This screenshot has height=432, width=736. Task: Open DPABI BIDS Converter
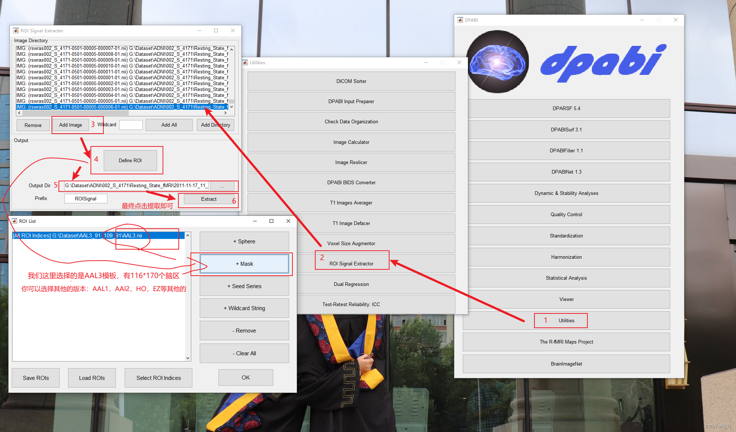click(351, 182)
